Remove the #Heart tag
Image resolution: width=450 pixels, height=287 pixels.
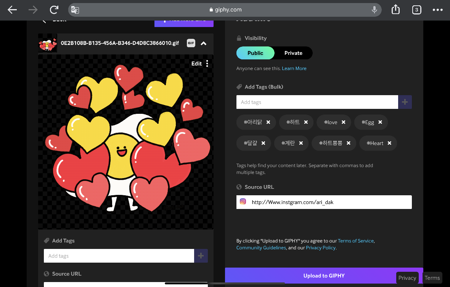(x=389, y=143)
